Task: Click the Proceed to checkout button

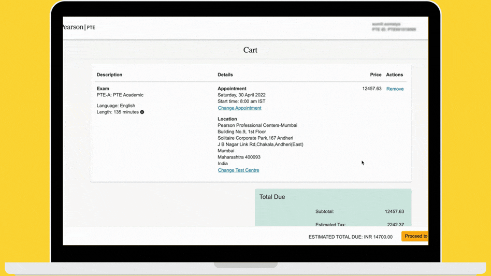Action: click(x=415, y=236)
